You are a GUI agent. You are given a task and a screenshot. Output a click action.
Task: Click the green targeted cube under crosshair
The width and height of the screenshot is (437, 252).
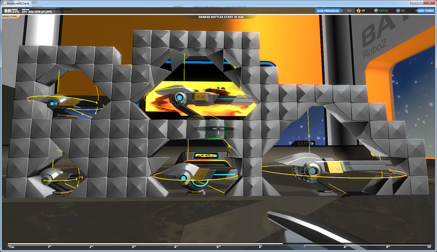215,129
